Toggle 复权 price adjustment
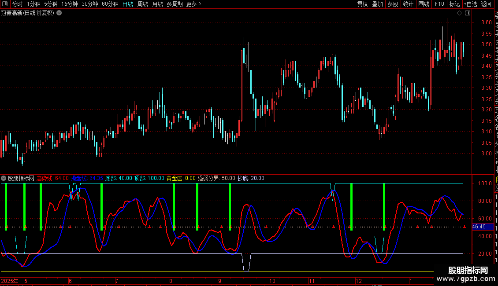Image resolution: width=498 pixels, height=286 pixels. tap(362, 4)
